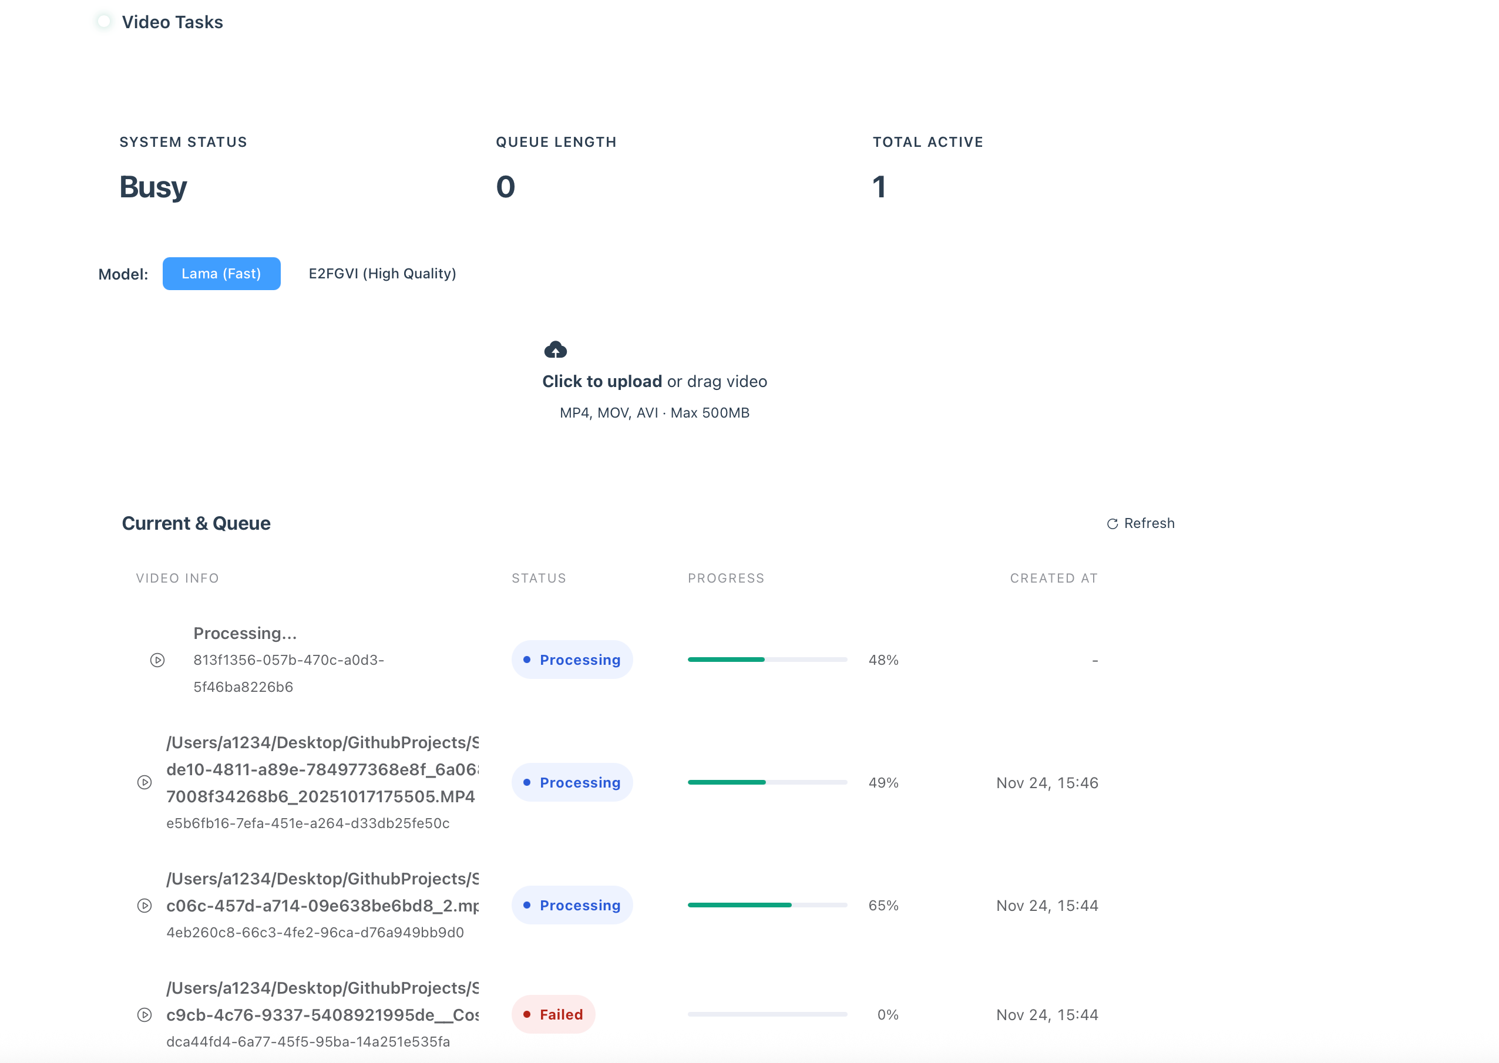The height and width of the screenshot is (1063, 1499).
Task: Click the cloud upload icon
Action: click(555, 350)
